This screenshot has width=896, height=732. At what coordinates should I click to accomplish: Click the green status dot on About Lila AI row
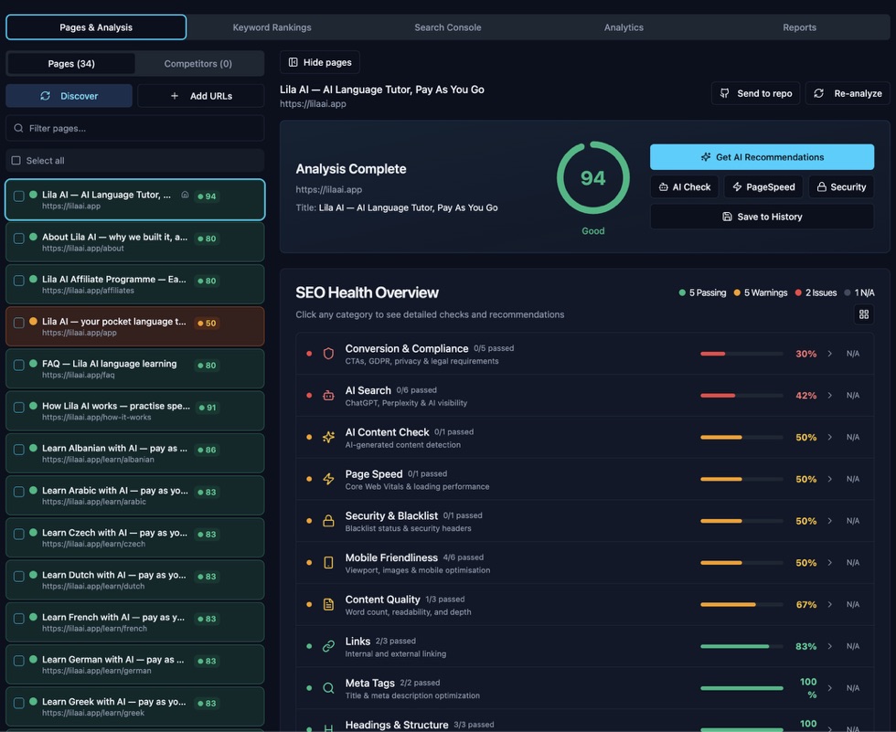[x=33, y=237]
